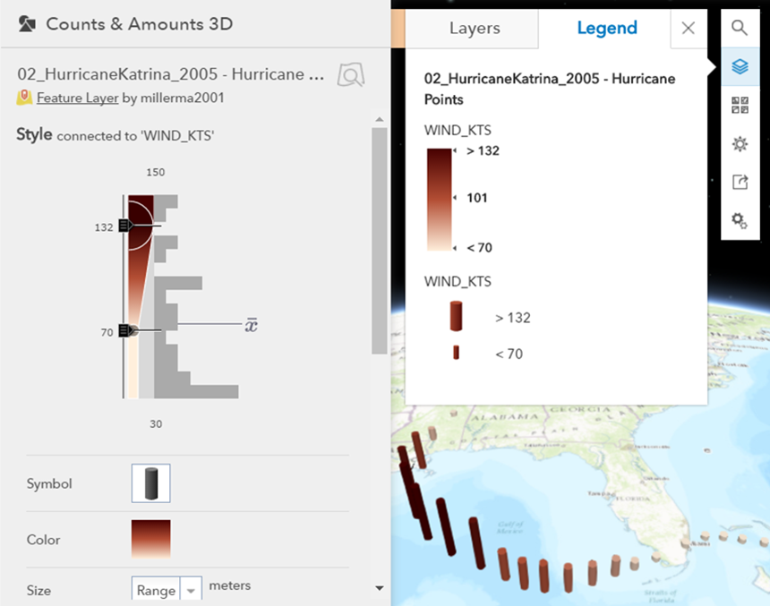This screenshot has width=770, height=606.
Task: Open the Color ramp swatch
Action: [150, 539]
